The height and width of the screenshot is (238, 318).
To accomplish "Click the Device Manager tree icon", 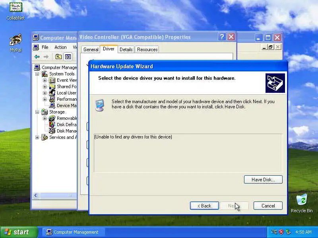I will (52, 106).
